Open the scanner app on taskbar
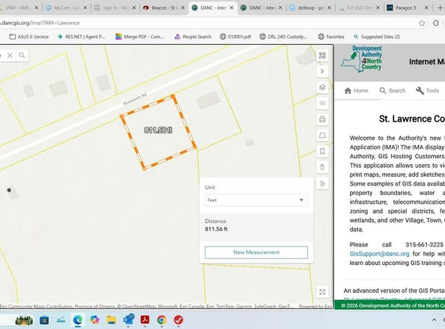The width and height of the screenshot is (445, 329). click(x=60, y=320)
